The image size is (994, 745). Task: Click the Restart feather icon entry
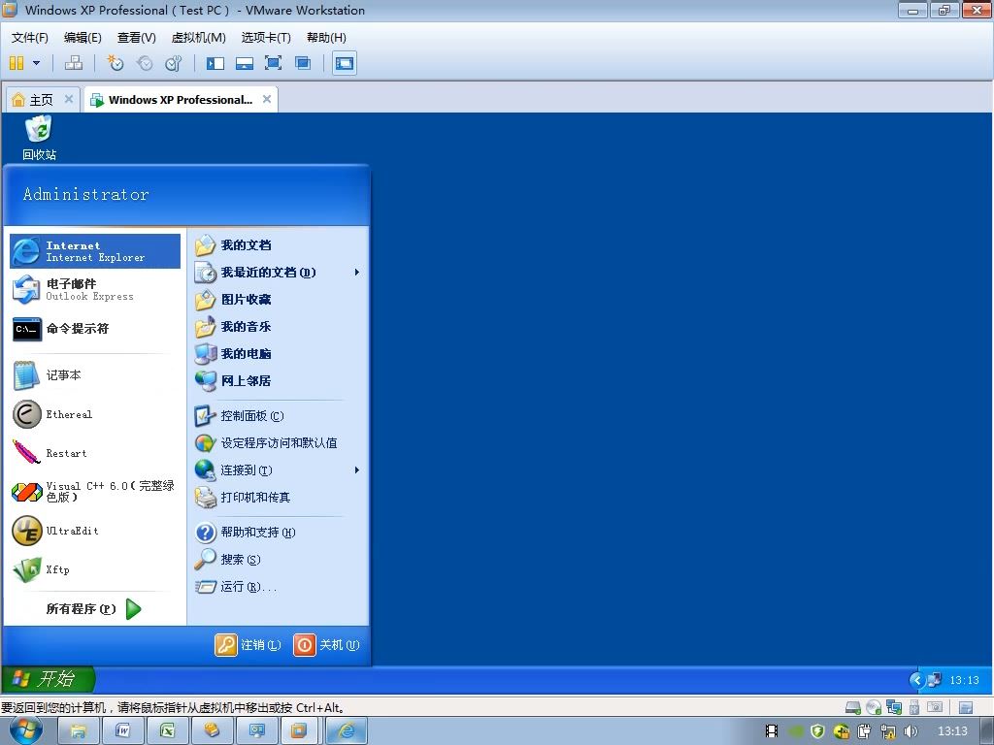click(x=95, y=453)
